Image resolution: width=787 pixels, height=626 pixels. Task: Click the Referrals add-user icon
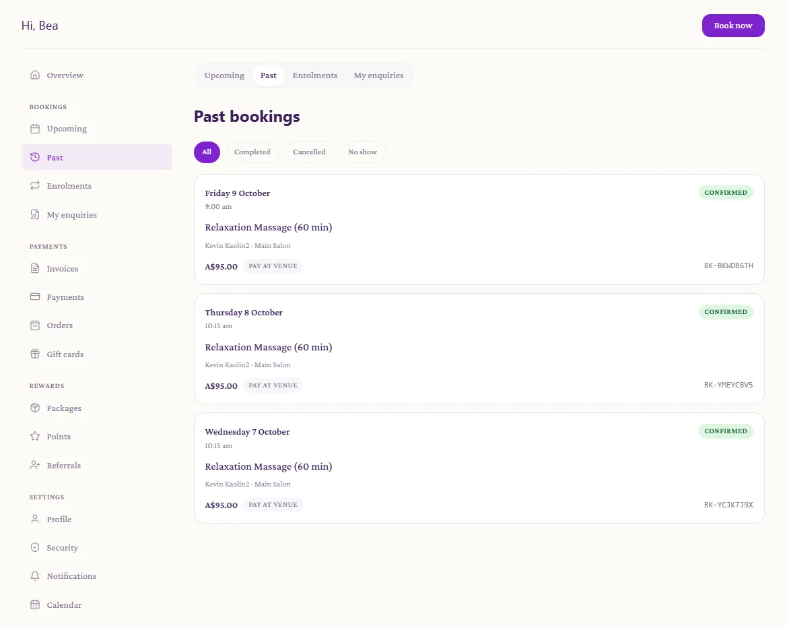34,465
